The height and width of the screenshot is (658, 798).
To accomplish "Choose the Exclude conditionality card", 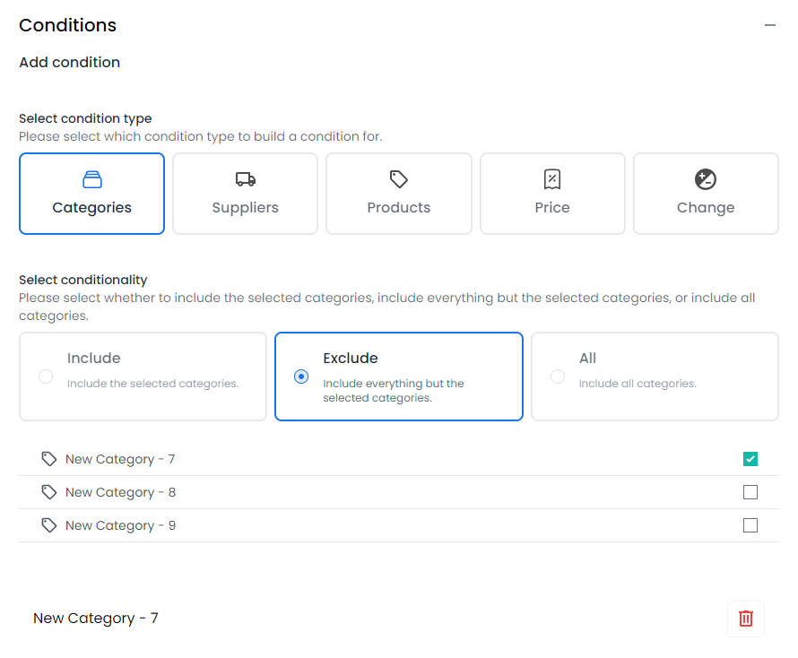I will pyautogui.click(x=398, y=377).
